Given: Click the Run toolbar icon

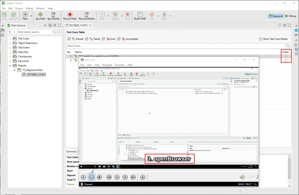Looking at the screenshot, I should point(102,16).
